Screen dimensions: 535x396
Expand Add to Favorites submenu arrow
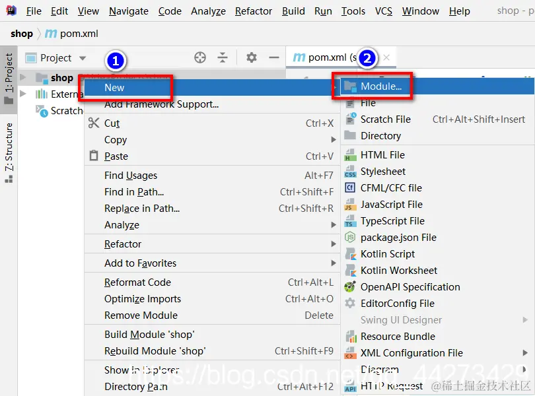(333, 263)
